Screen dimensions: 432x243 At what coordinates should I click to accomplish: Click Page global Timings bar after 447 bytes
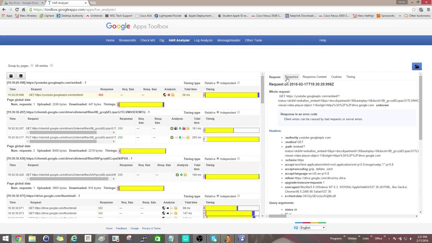(141, 105)
